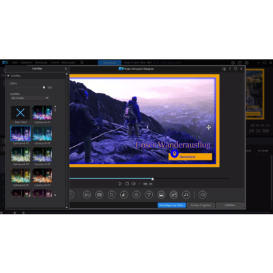Screen dimensions: 273x273
Task: Open the background music note icon
Action: pos(186,195)
